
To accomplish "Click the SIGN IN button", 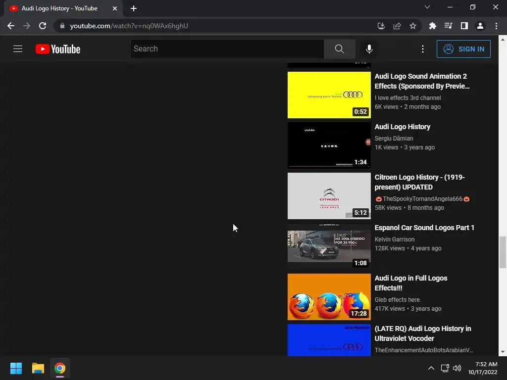I will coord(463,49).
